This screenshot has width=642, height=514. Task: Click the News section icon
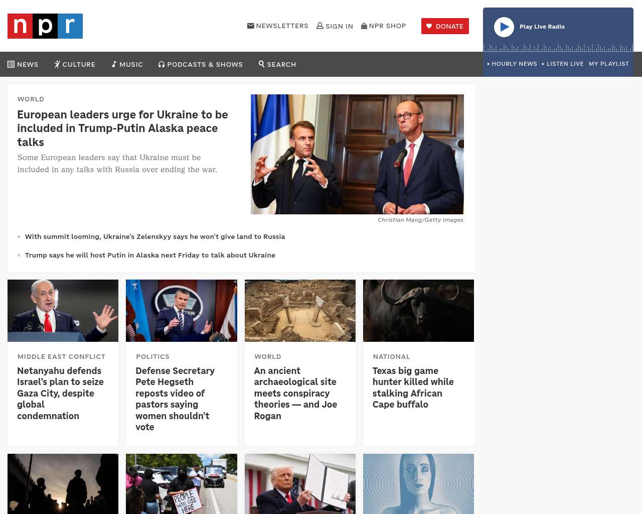point(11,64)
